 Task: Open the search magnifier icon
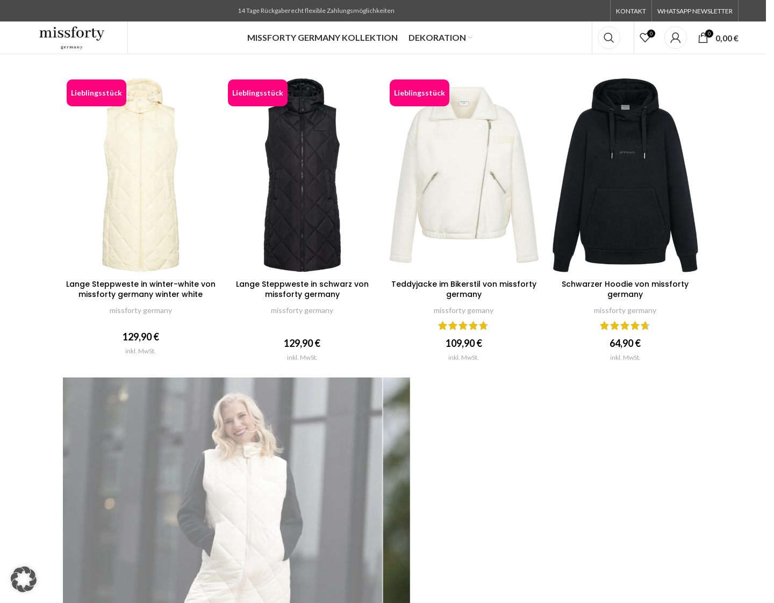pos(608,38)
